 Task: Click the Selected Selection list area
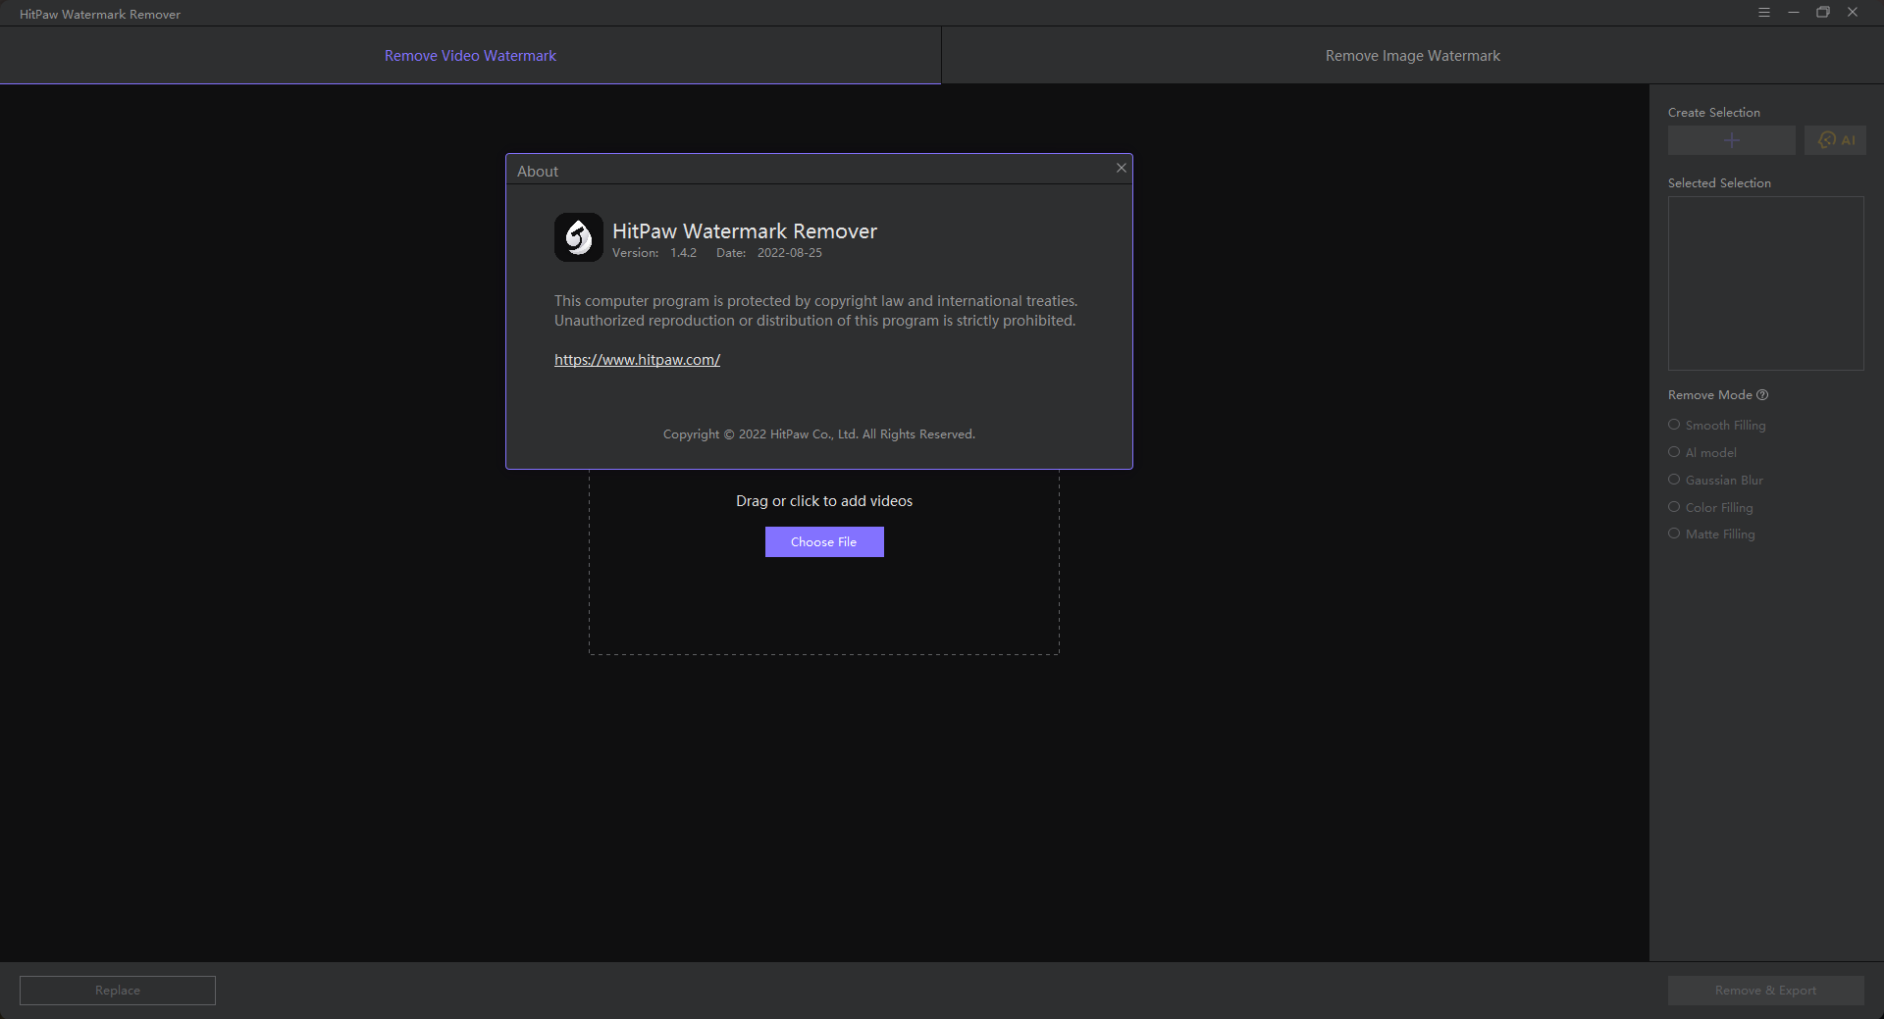[x=1766, y=283]
